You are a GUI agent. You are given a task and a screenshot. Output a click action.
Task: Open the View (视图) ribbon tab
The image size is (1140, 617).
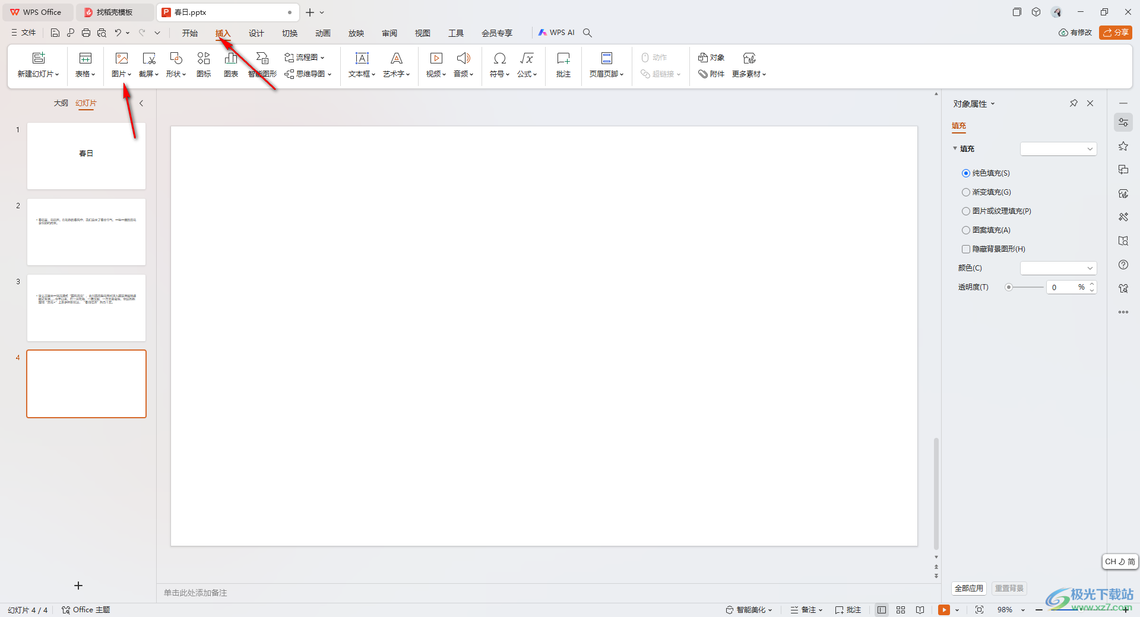click(x=423, y=33)
